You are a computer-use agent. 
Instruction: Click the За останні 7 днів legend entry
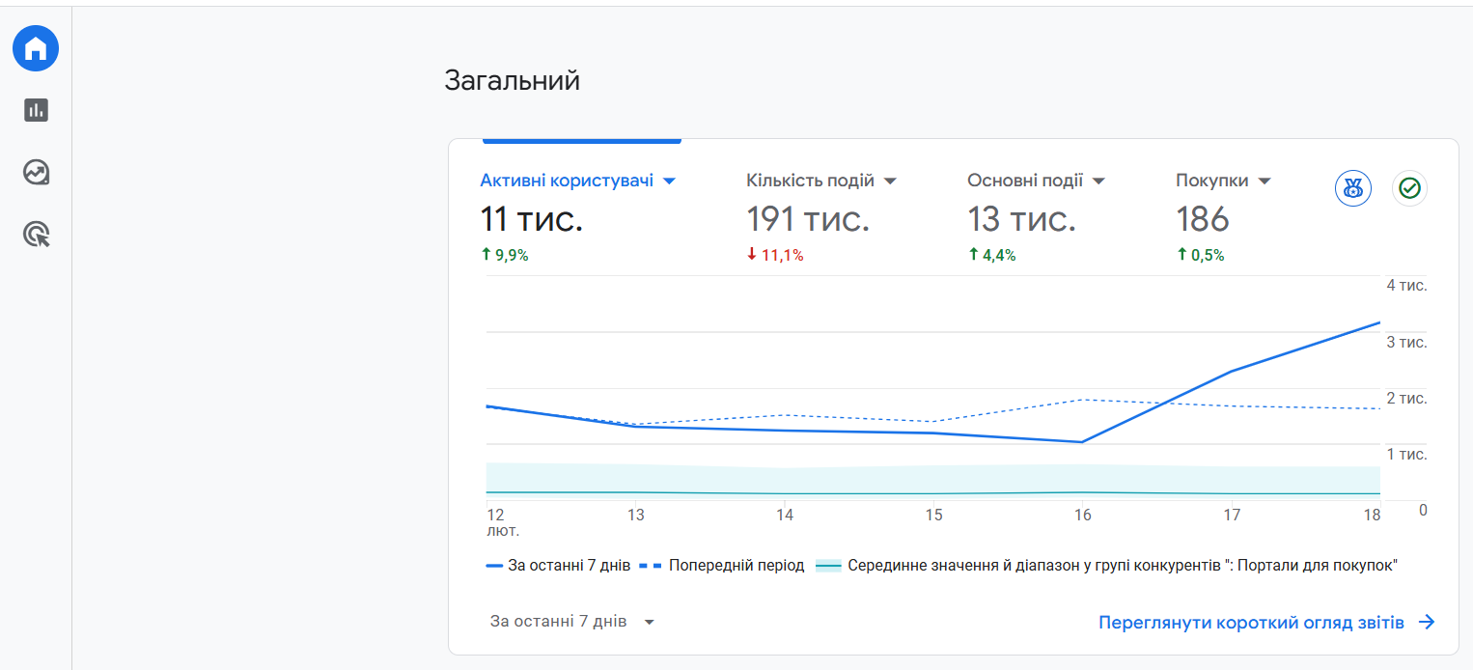click(x=558, y=566)
